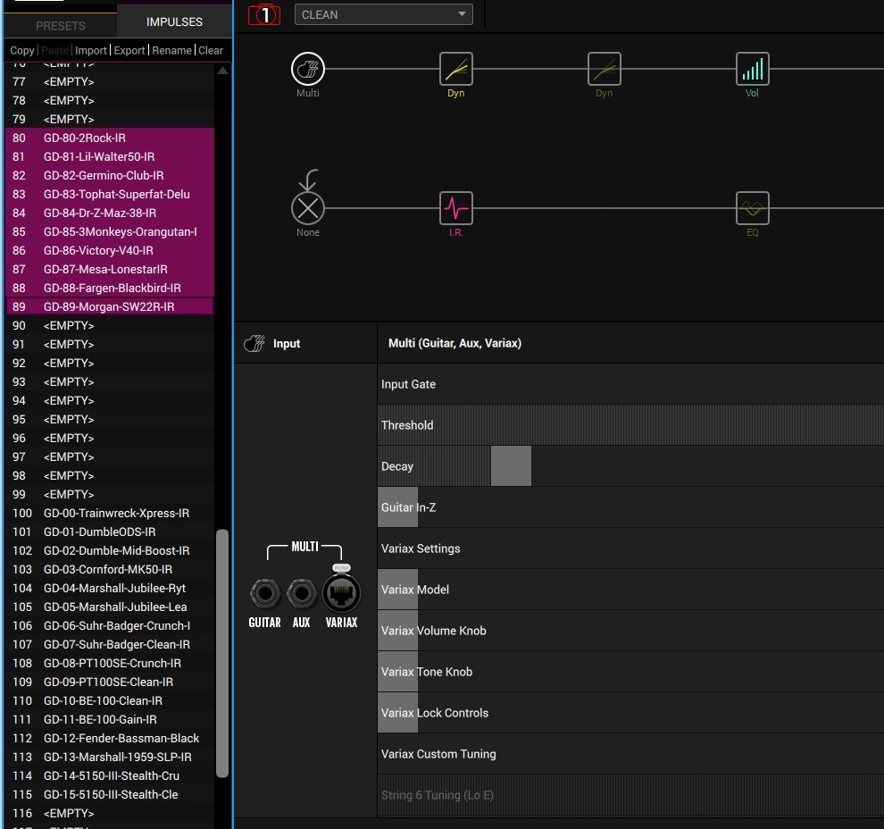This screenshot has height=829, width=884.
Task: Select impulse GD-04-Marshall-Jubilee-Ryt
Action: tap(109, 588)
